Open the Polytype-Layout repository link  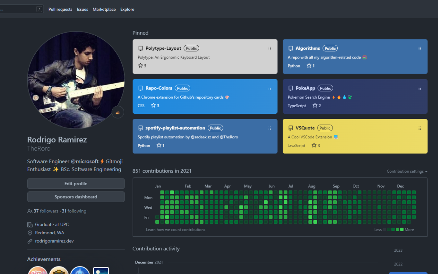(163, 48)
